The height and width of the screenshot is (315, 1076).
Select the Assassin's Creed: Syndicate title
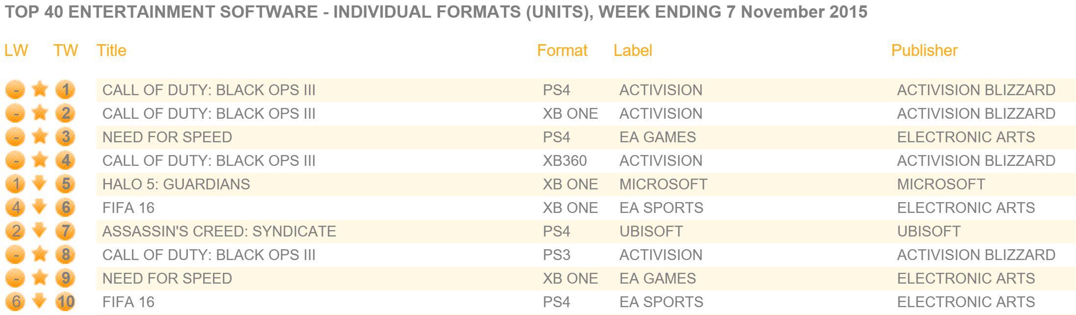pos(219,231)
